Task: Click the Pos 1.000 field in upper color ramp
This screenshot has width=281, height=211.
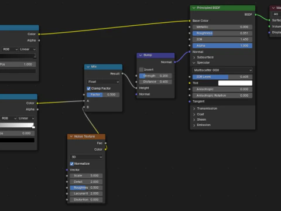Action: coord(18,64)
